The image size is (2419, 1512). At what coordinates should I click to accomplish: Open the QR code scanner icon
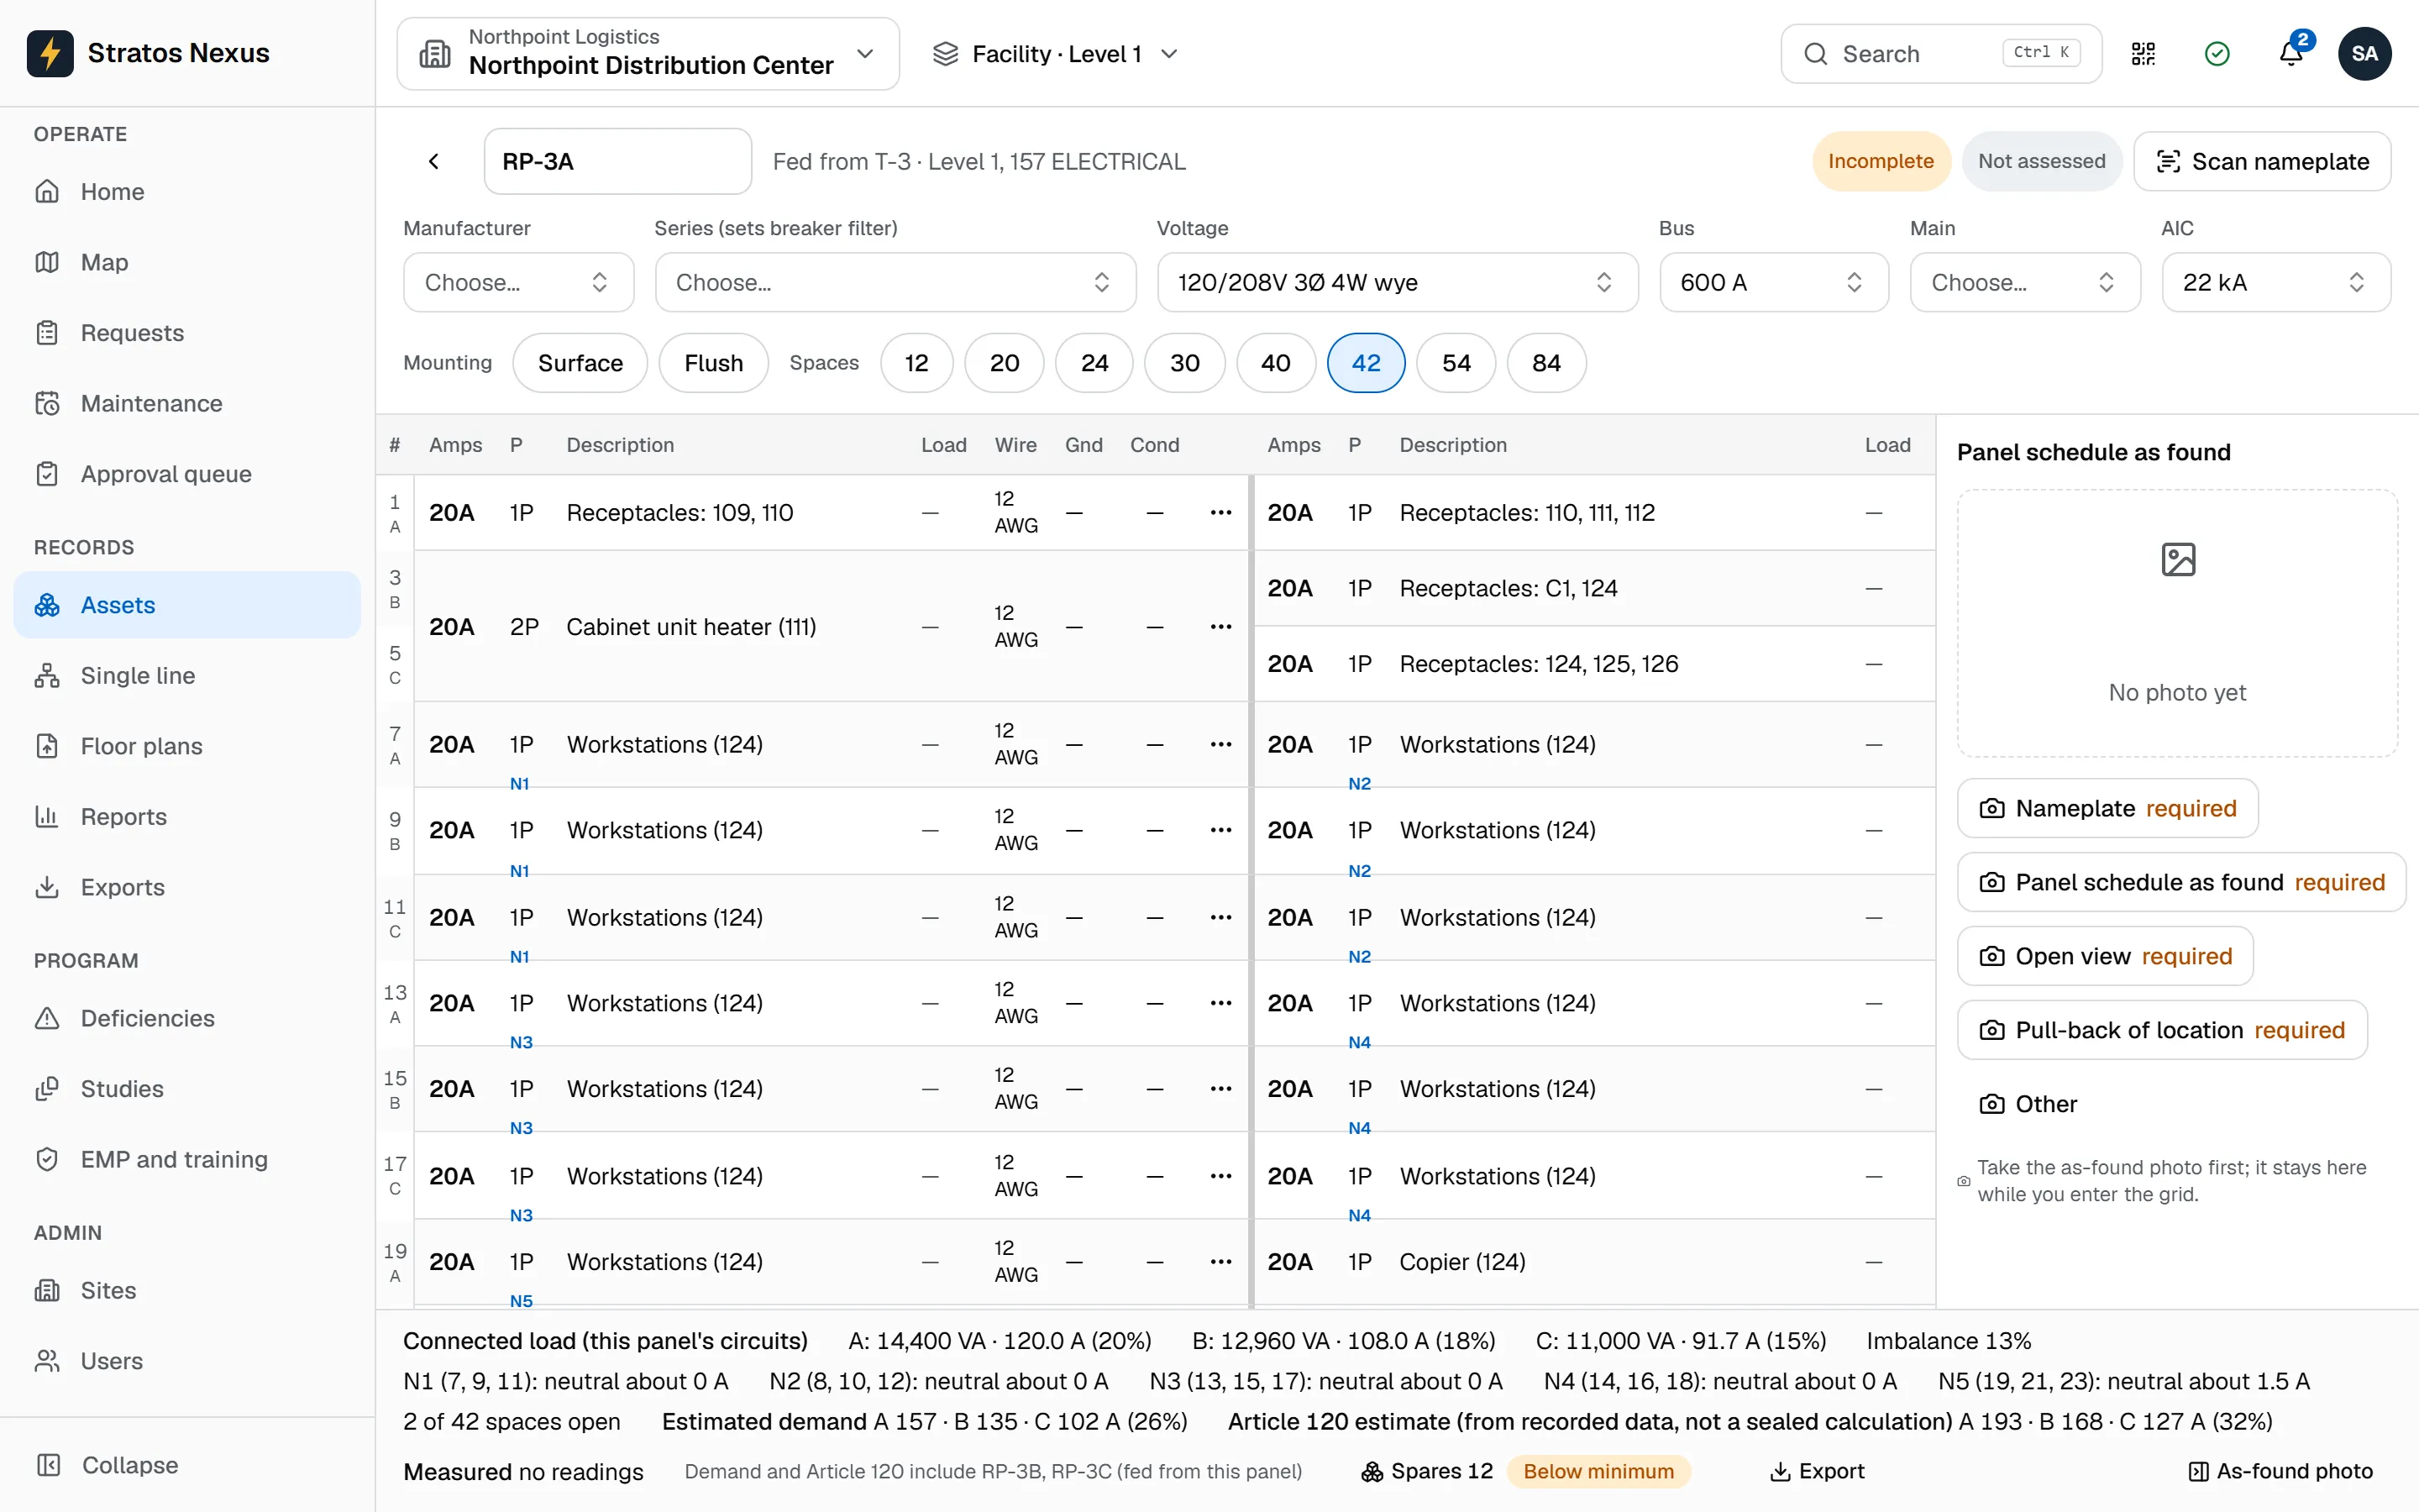2144,54
